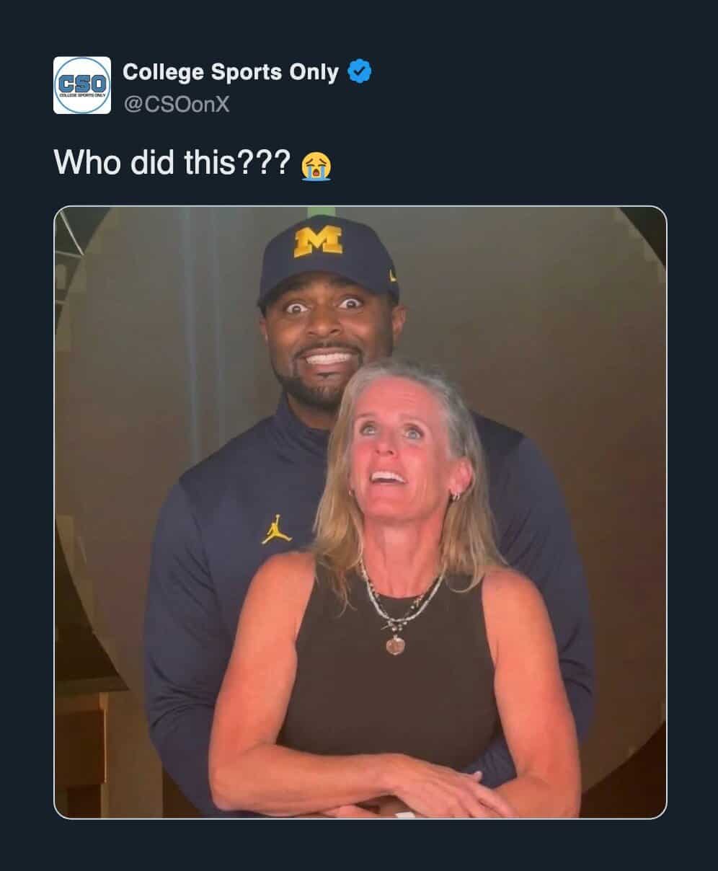Click the crying face emoji

[316, 166]
